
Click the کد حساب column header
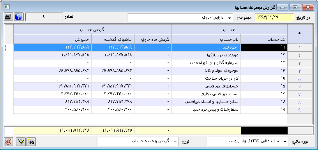pos(264,39)
